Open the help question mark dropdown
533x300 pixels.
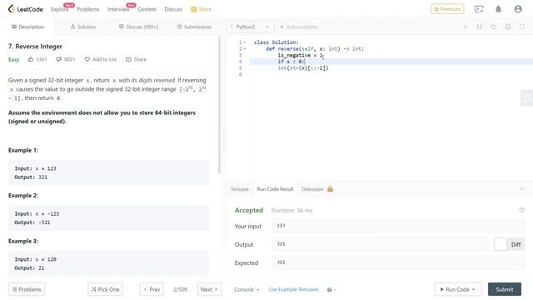point(331,290)
